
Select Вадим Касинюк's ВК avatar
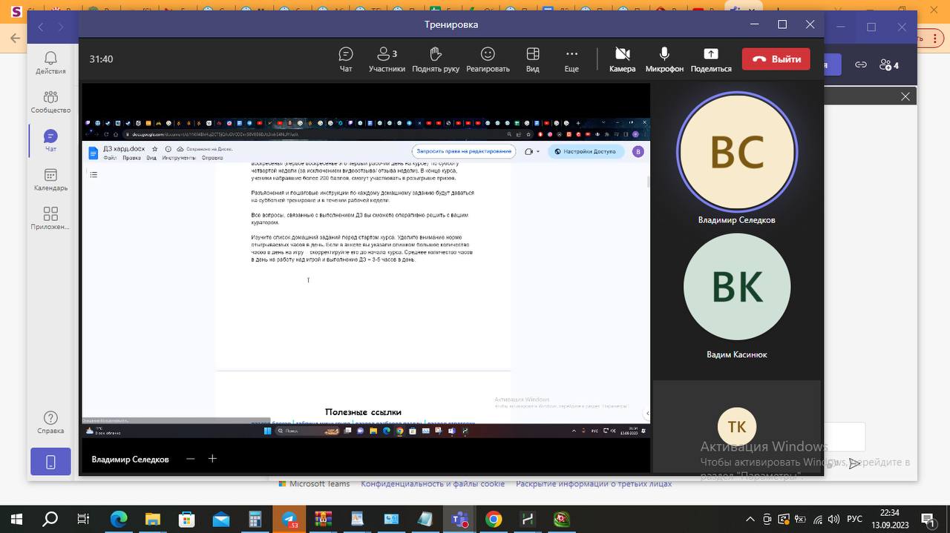(x=737, y=287)
